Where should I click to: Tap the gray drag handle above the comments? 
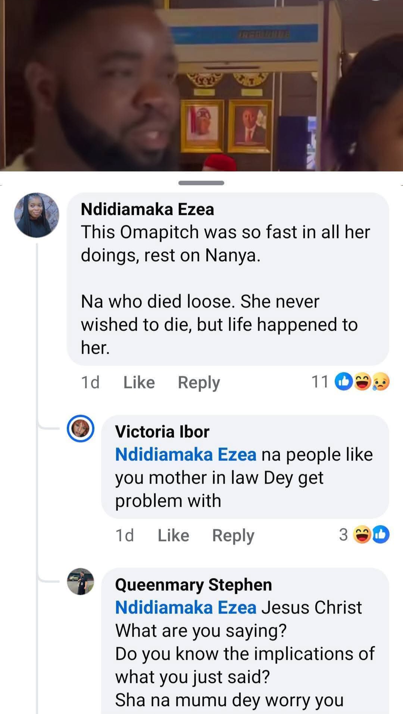201,183
